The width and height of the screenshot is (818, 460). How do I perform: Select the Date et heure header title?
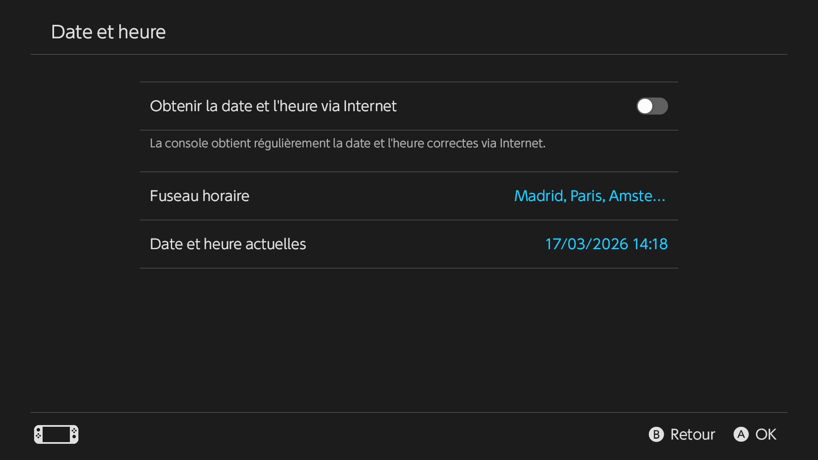[x=108, y=32]
